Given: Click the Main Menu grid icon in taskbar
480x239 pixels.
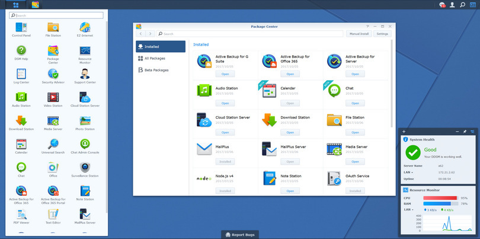Looking at the screenshot, I should (x=16, y=5).
